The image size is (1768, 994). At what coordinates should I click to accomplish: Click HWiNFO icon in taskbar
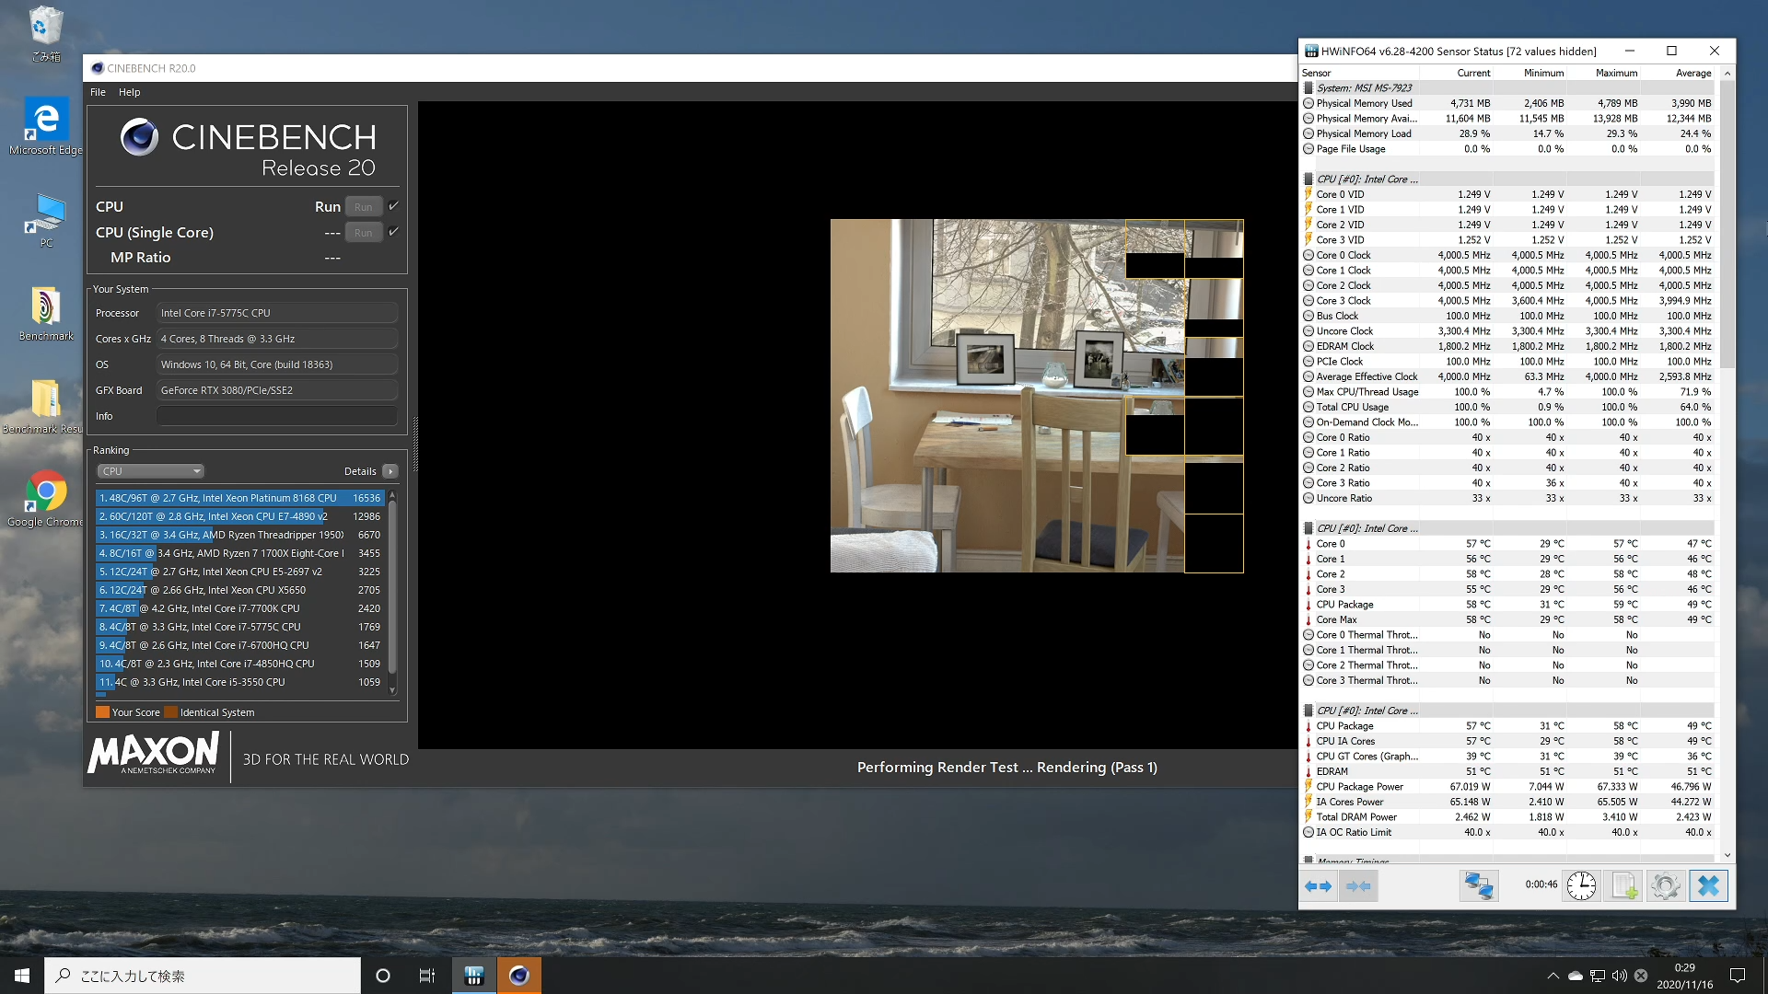tap(474, 976)
